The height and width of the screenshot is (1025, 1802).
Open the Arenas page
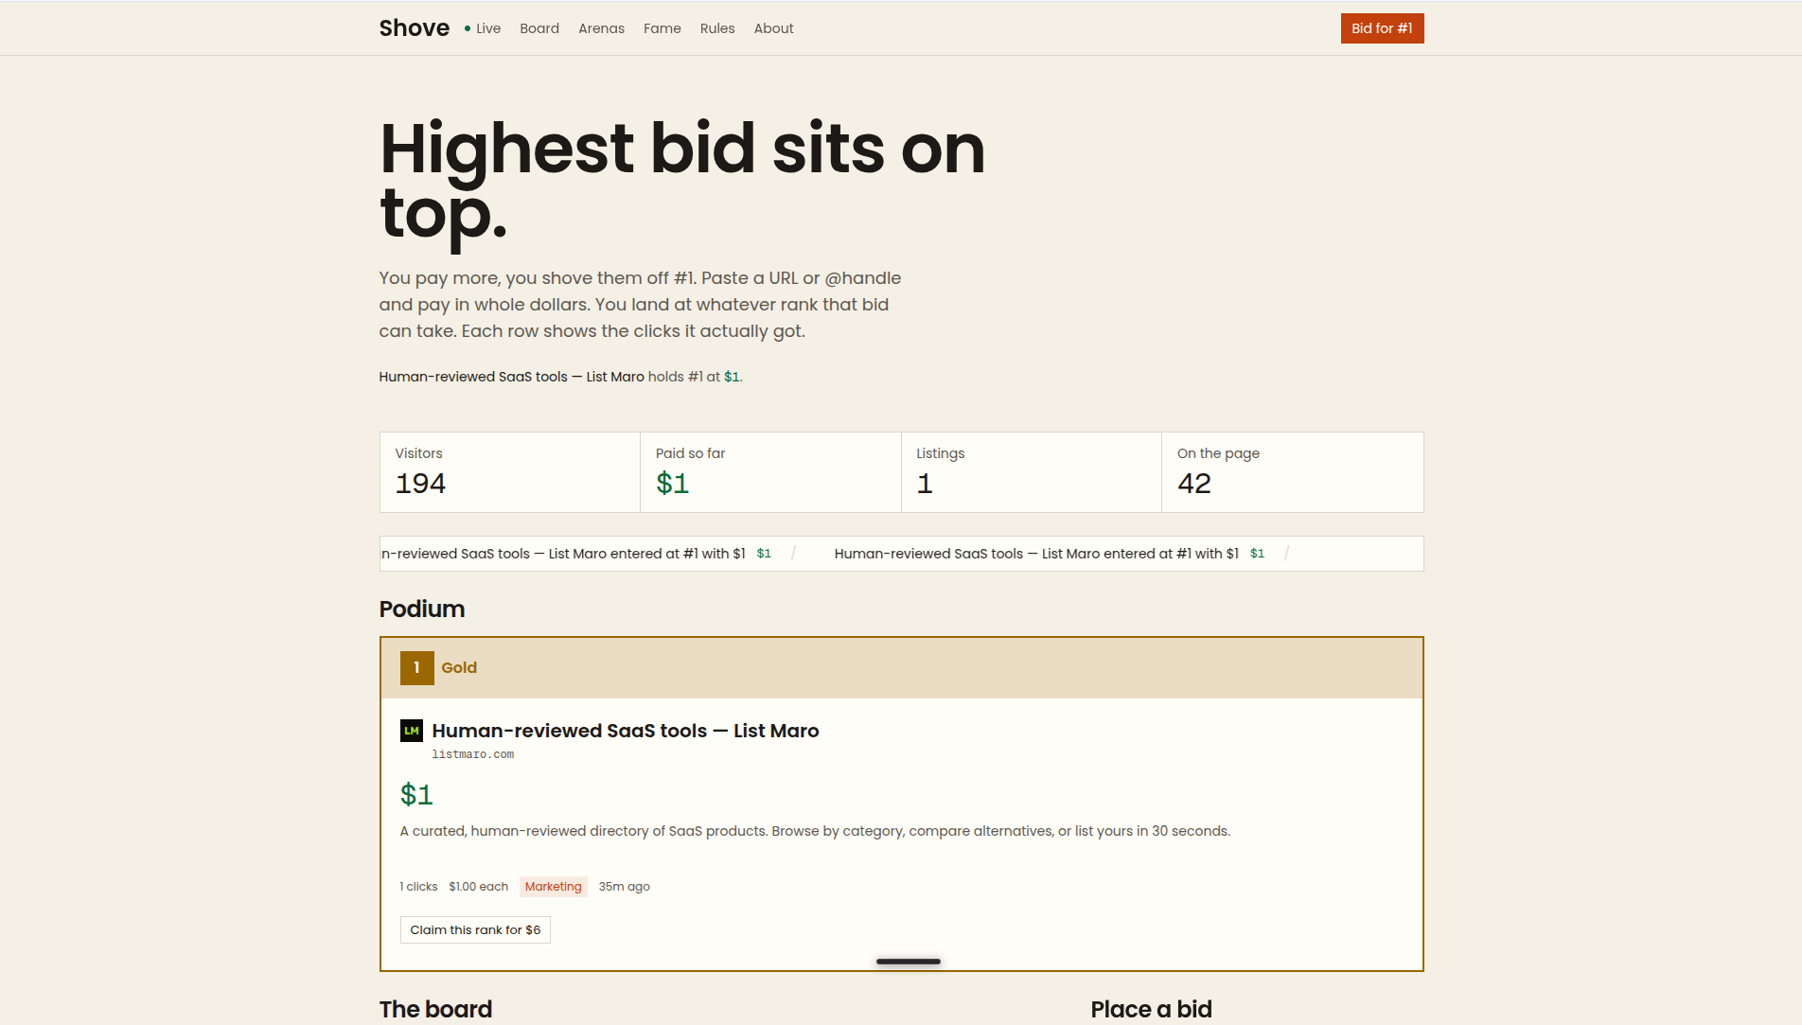coord(601,28)
